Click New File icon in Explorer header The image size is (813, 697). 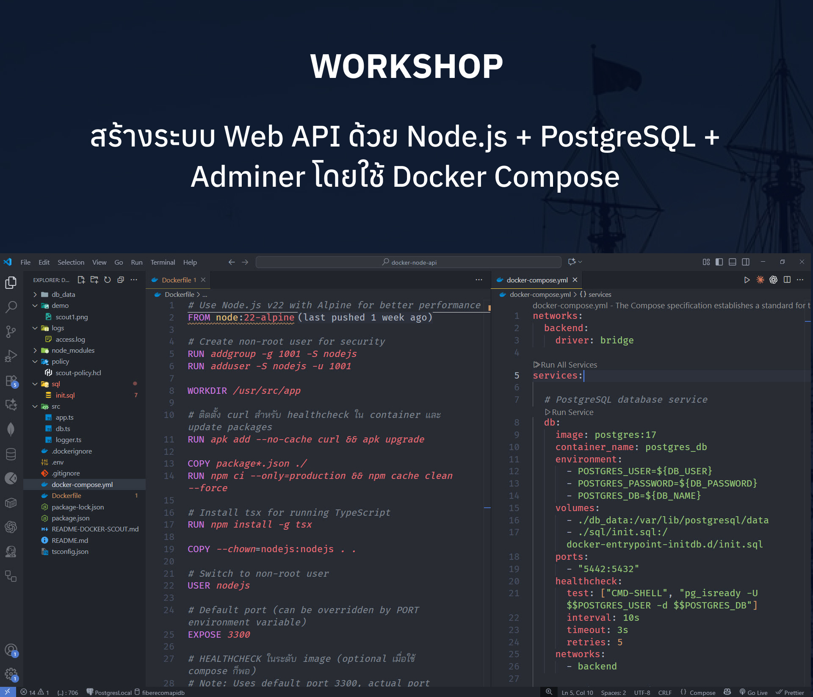pos(81,280)
